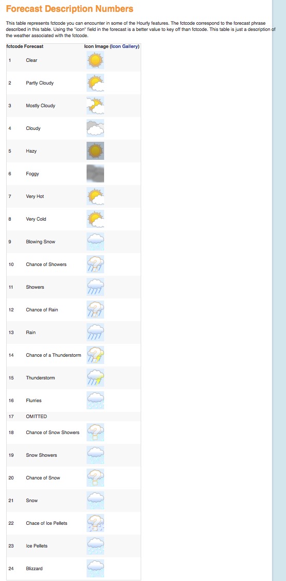Select the 'Chance of Snow Showers' text
The height and width of the screenshot is (581, 286).
tap(53, 433)
